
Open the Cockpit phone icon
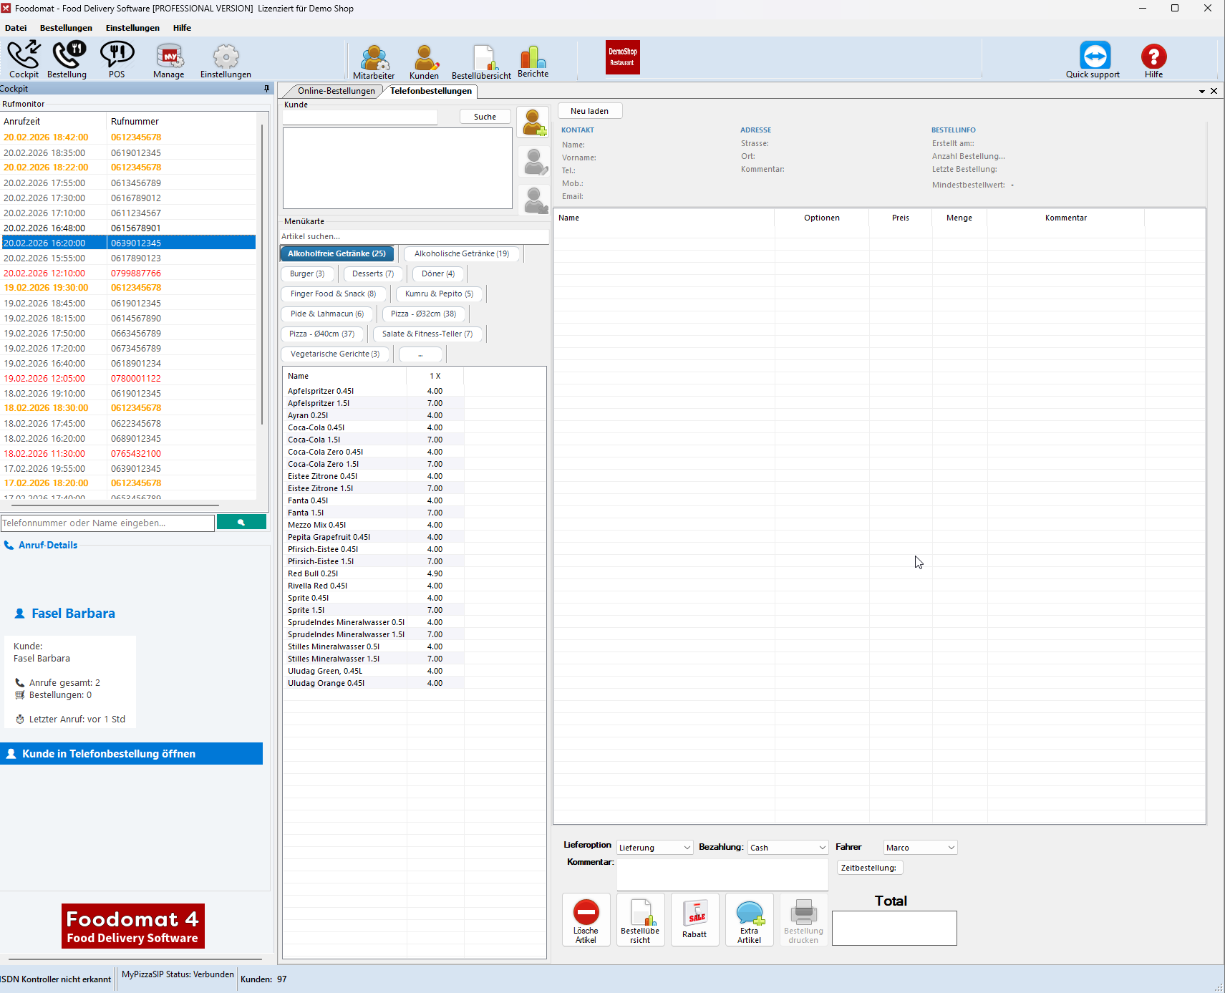pyautogui.click(x=24, y=56)
